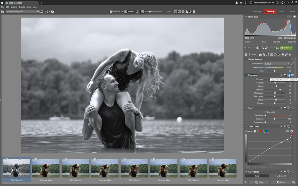Select the filter brush tool
This screenshot has width=298, height=186.
pos(279,55)
